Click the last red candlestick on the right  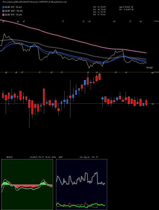[x=146, y=102]
